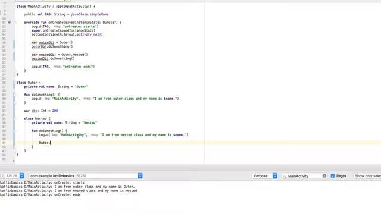This screenshot has height=214, width=381.
Task: Collapse the Outer doSomething function fold marker
Action: coord(15,95)
